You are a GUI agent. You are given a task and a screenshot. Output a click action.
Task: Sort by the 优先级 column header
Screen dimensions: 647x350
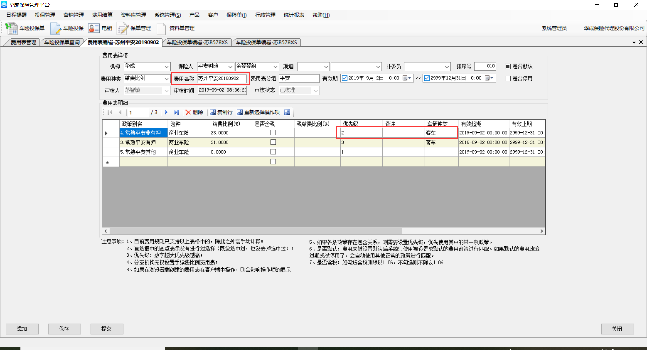362,124
